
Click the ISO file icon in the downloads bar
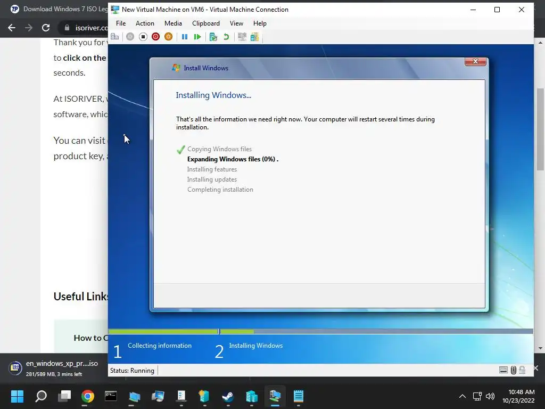pos(15,367)
